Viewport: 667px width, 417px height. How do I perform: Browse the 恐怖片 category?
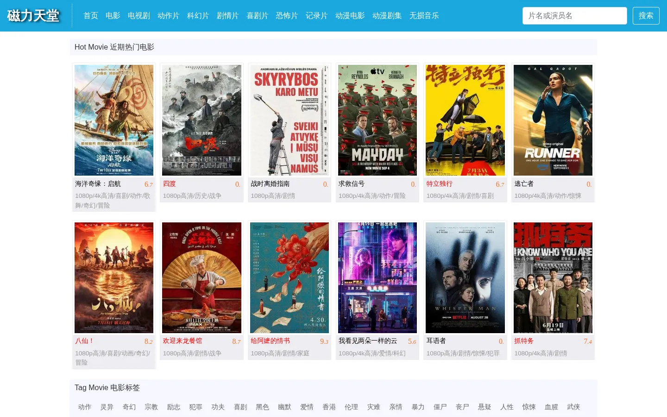(x=287, y=16)
